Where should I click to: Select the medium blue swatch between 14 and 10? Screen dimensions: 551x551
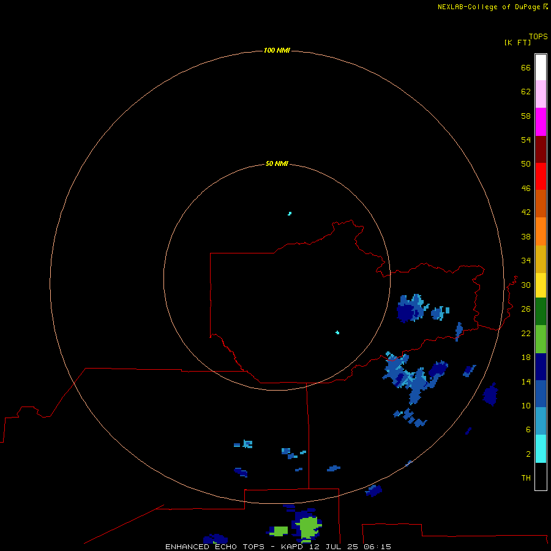pyautogui.click(x=541, y=394)
